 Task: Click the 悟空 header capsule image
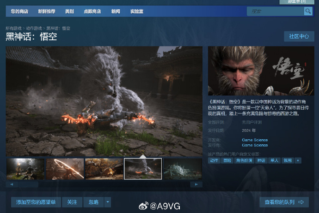point(261,71)
